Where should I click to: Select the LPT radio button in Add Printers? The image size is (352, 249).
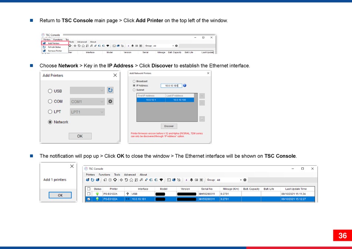tap(50, 112)
